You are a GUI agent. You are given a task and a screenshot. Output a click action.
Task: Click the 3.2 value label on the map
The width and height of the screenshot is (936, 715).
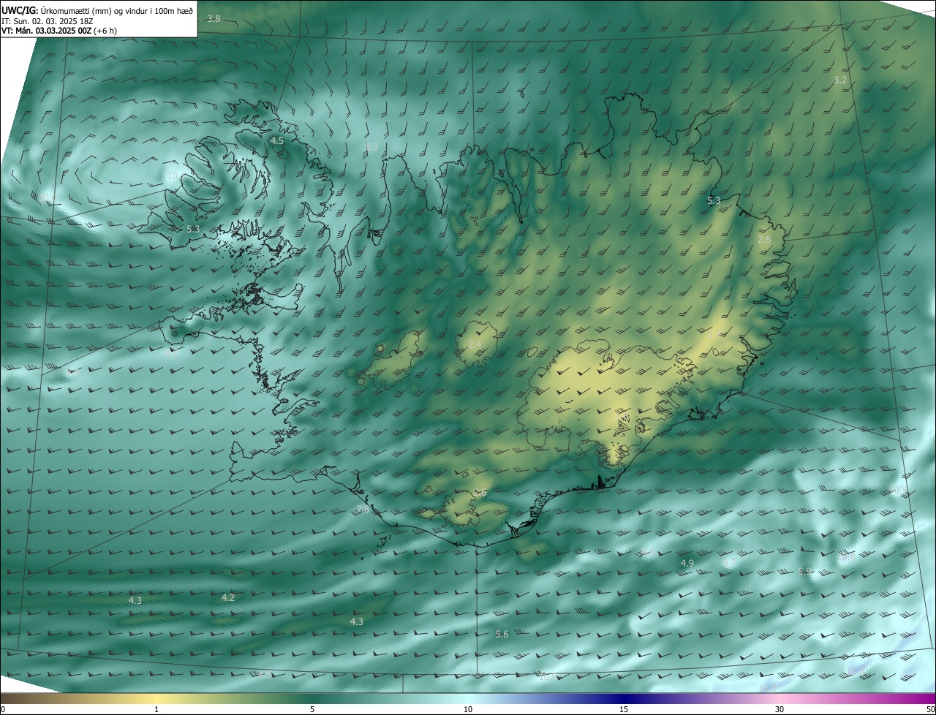coord(840,80)
